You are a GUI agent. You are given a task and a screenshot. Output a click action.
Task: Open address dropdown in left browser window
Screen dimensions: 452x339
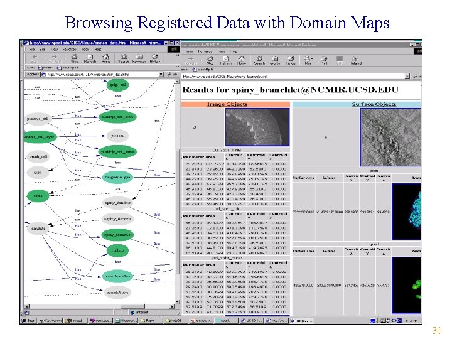161,74
